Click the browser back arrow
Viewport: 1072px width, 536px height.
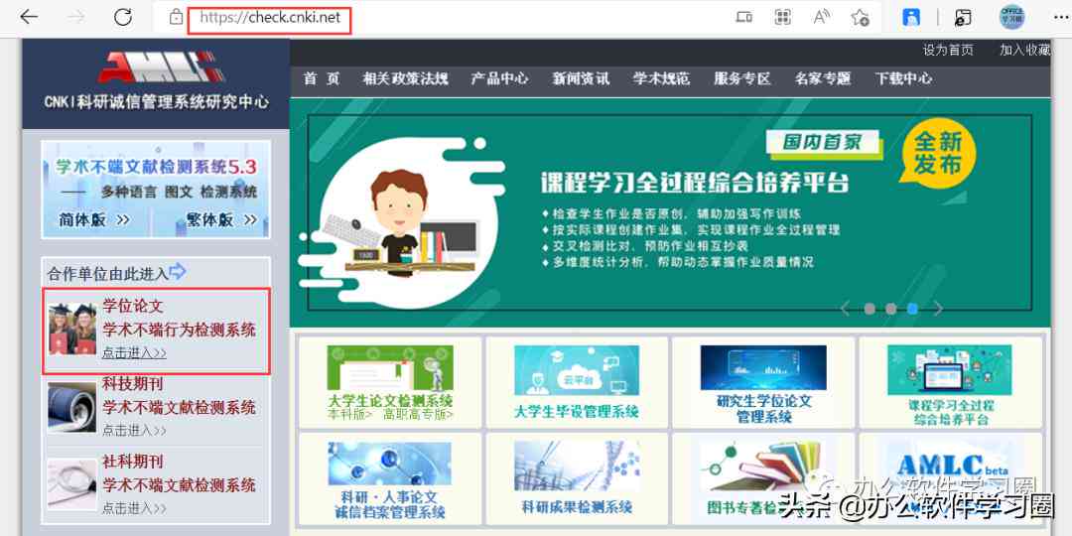[29, 17]
